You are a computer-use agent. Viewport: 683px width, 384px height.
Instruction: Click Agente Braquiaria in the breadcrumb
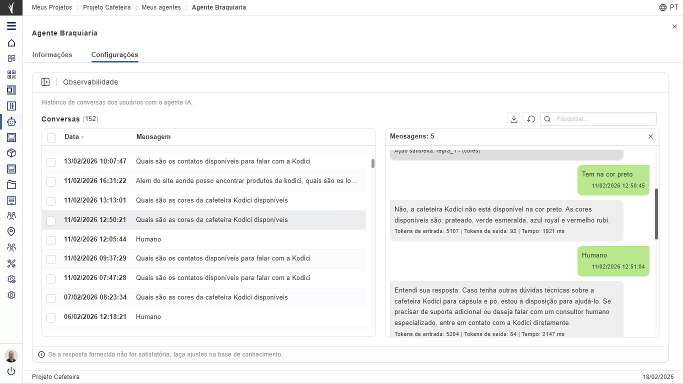tap(219, 7)
